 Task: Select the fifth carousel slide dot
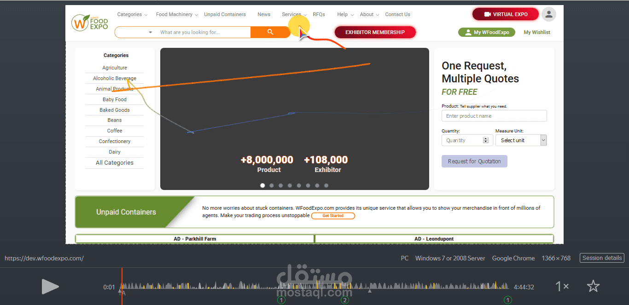pos(299,185)
